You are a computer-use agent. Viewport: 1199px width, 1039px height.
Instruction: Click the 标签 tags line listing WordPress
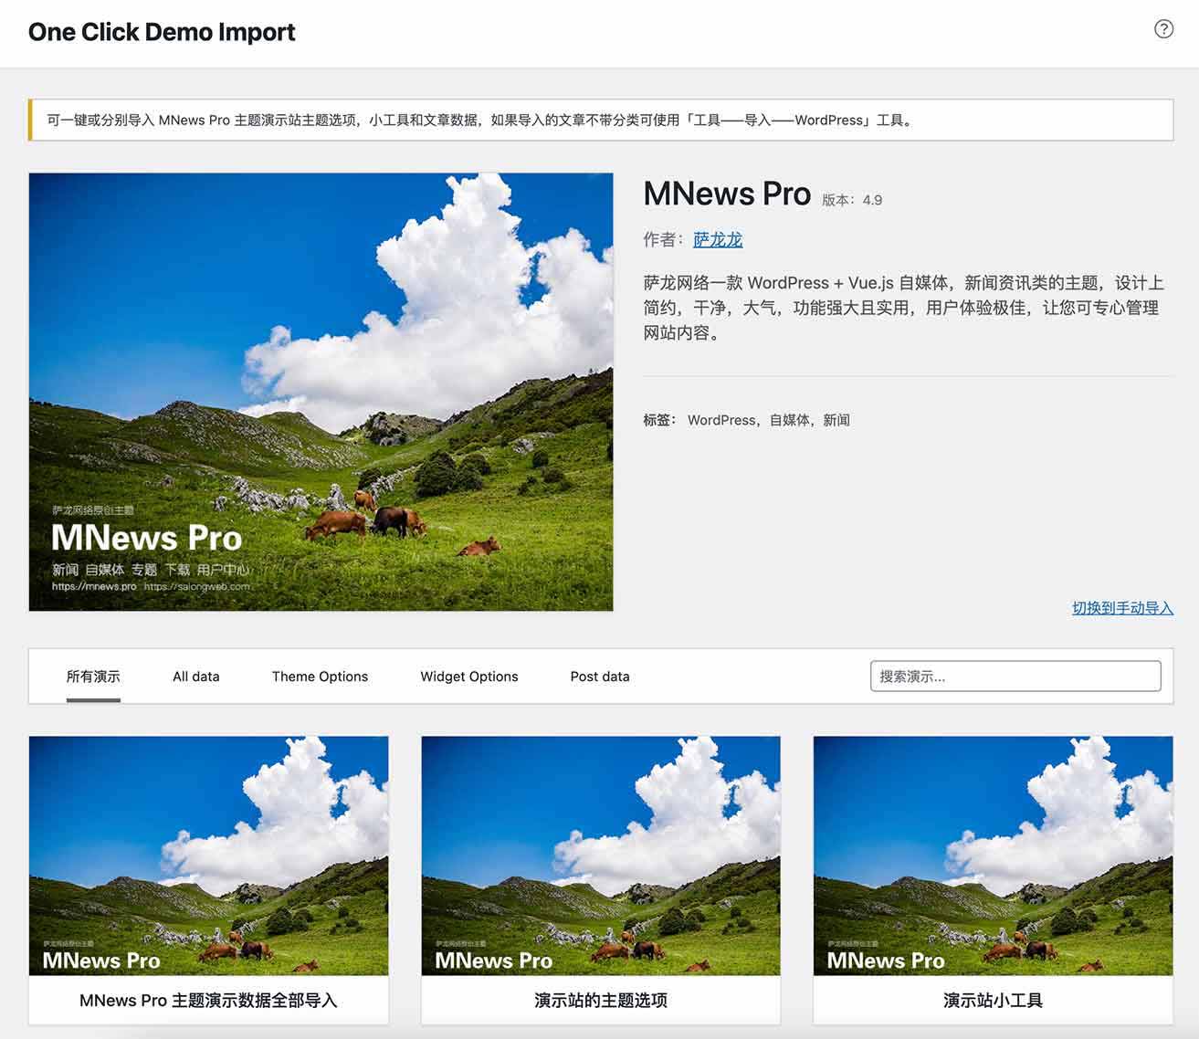tap(746, 420)
